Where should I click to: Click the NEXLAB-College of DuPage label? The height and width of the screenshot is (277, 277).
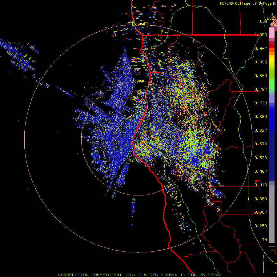(246, 3)
